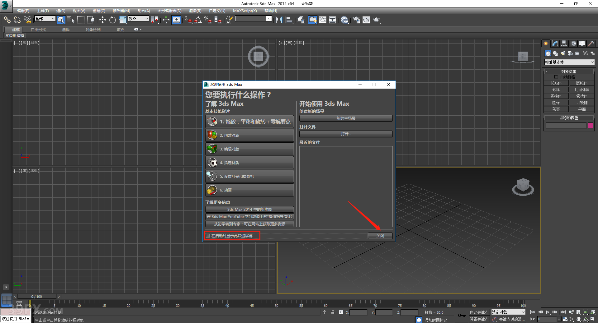Screen dimensions: 598x323
Task: Open the Curve Editor icon
Action: point(323,20)
